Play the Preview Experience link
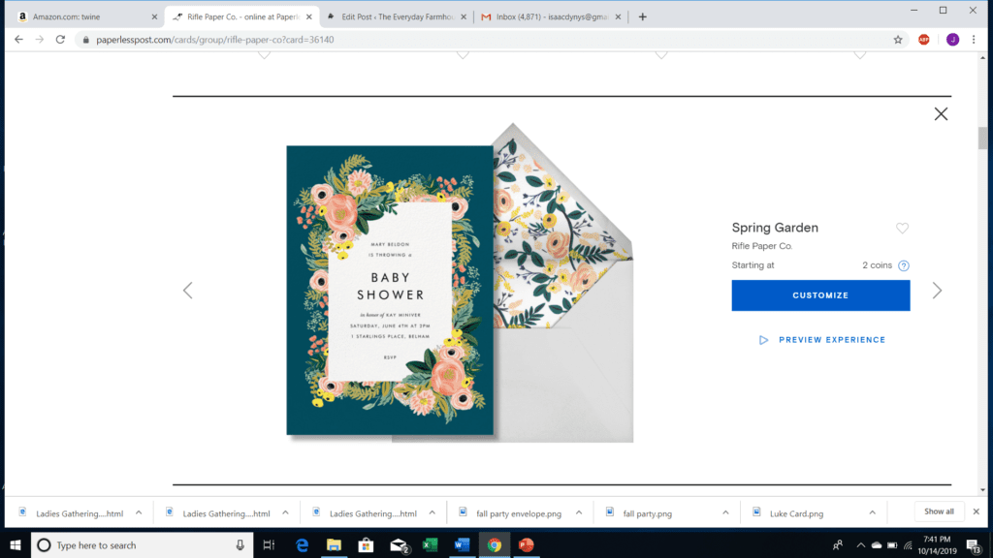The image size is (993, 558). pos(822,340)
